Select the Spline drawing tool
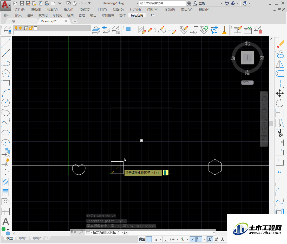Screen dimensions: 287x244 coord(6,123)
